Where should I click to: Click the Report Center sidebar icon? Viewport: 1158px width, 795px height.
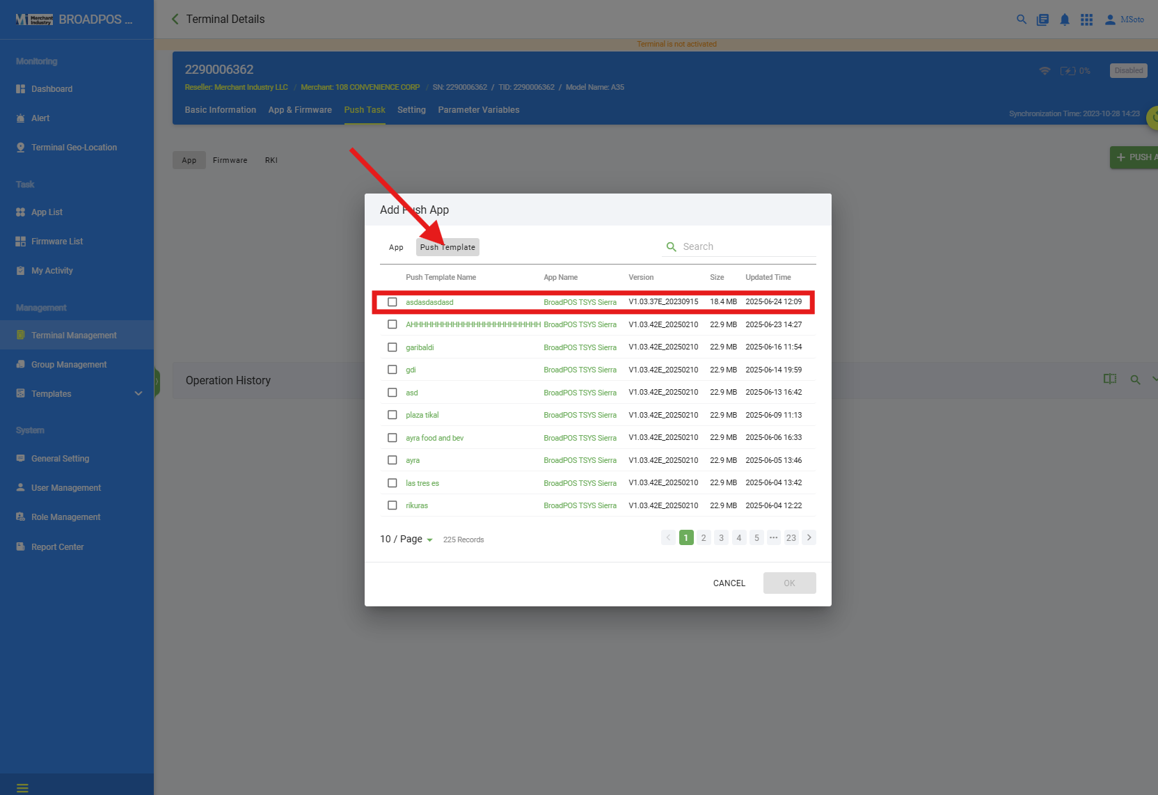[21, 547]
